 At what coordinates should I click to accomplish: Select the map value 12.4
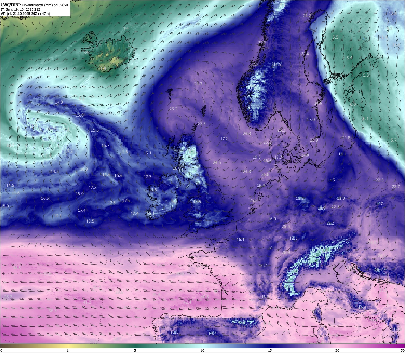pyautogui.click(x=134, y=214)
